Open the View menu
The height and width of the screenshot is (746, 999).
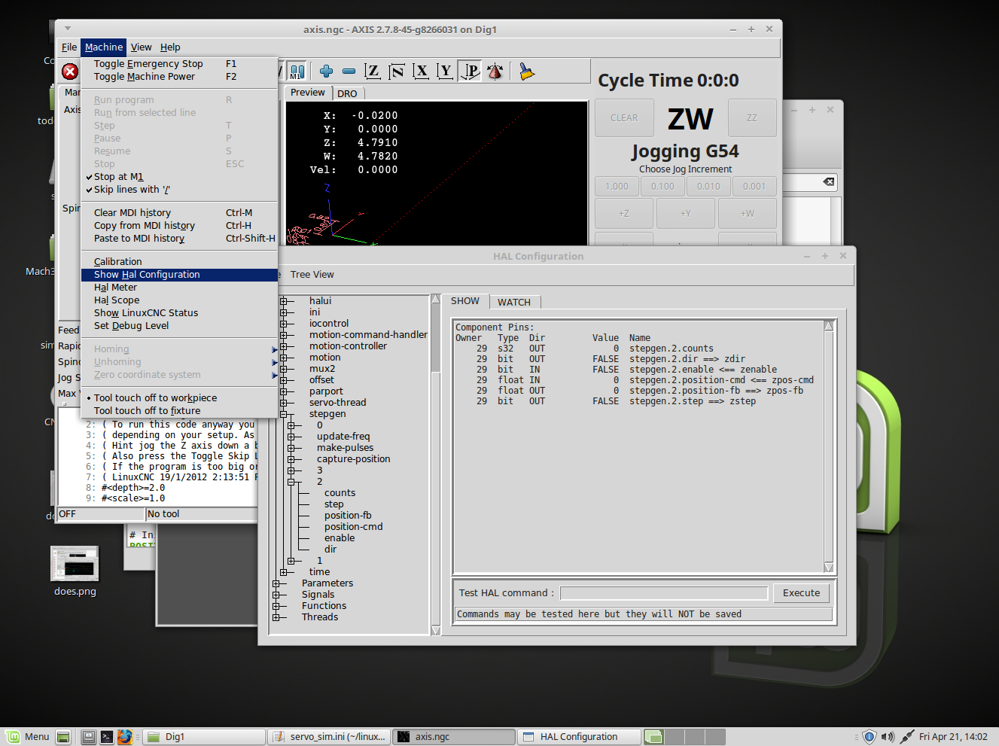(141, 47)
